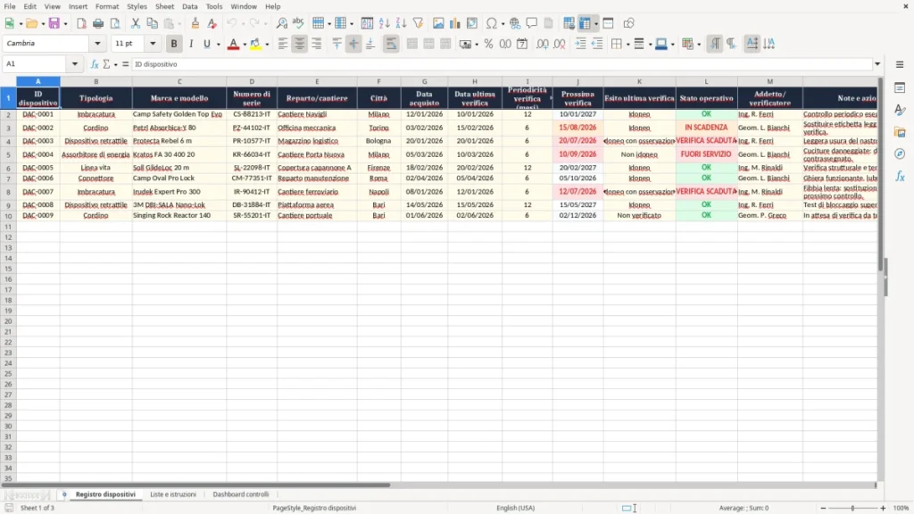The width and height of the screenshot is (914, 514).
Task: Sort descending with the Z-A icon
Action: [x=401, y=23]
